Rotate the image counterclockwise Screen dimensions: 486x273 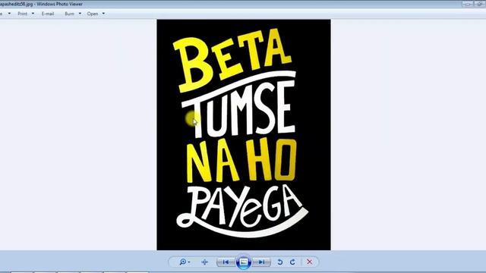click(x=280, y=262)
